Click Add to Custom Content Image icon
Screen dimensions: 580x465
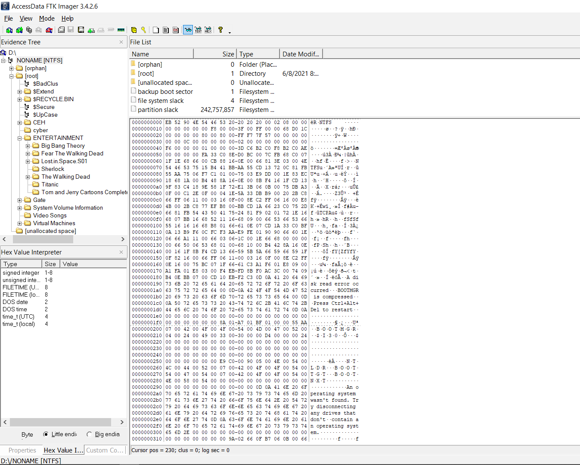click(x=91, y=30)
